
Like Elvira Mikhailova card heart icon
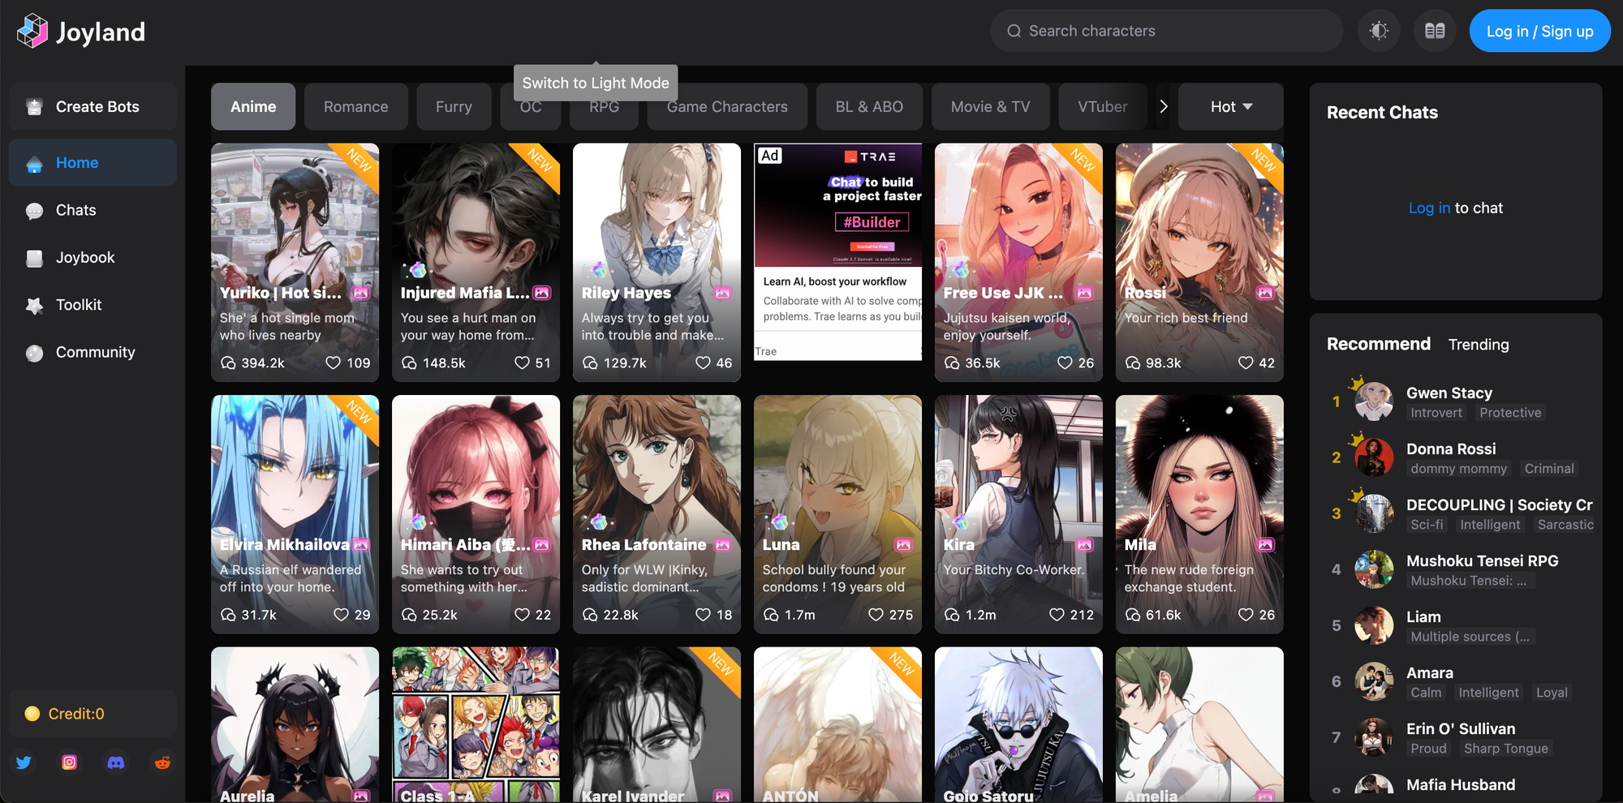(341, 615)
